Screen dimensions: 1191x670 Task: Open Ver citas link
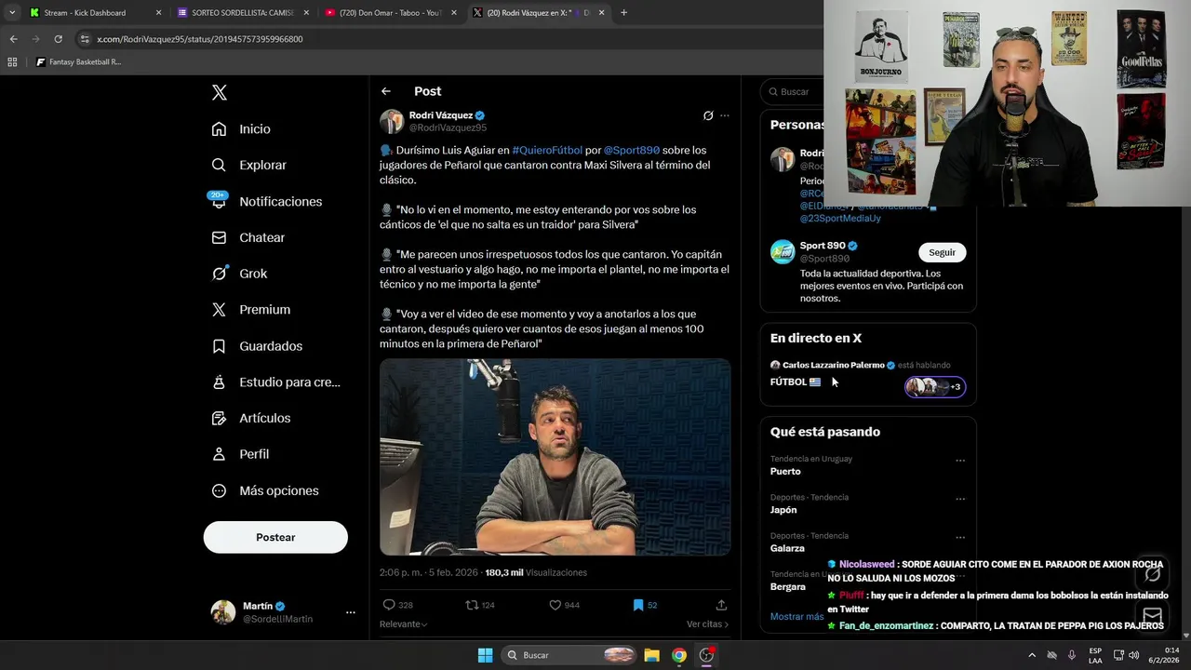tap(707, 624)
